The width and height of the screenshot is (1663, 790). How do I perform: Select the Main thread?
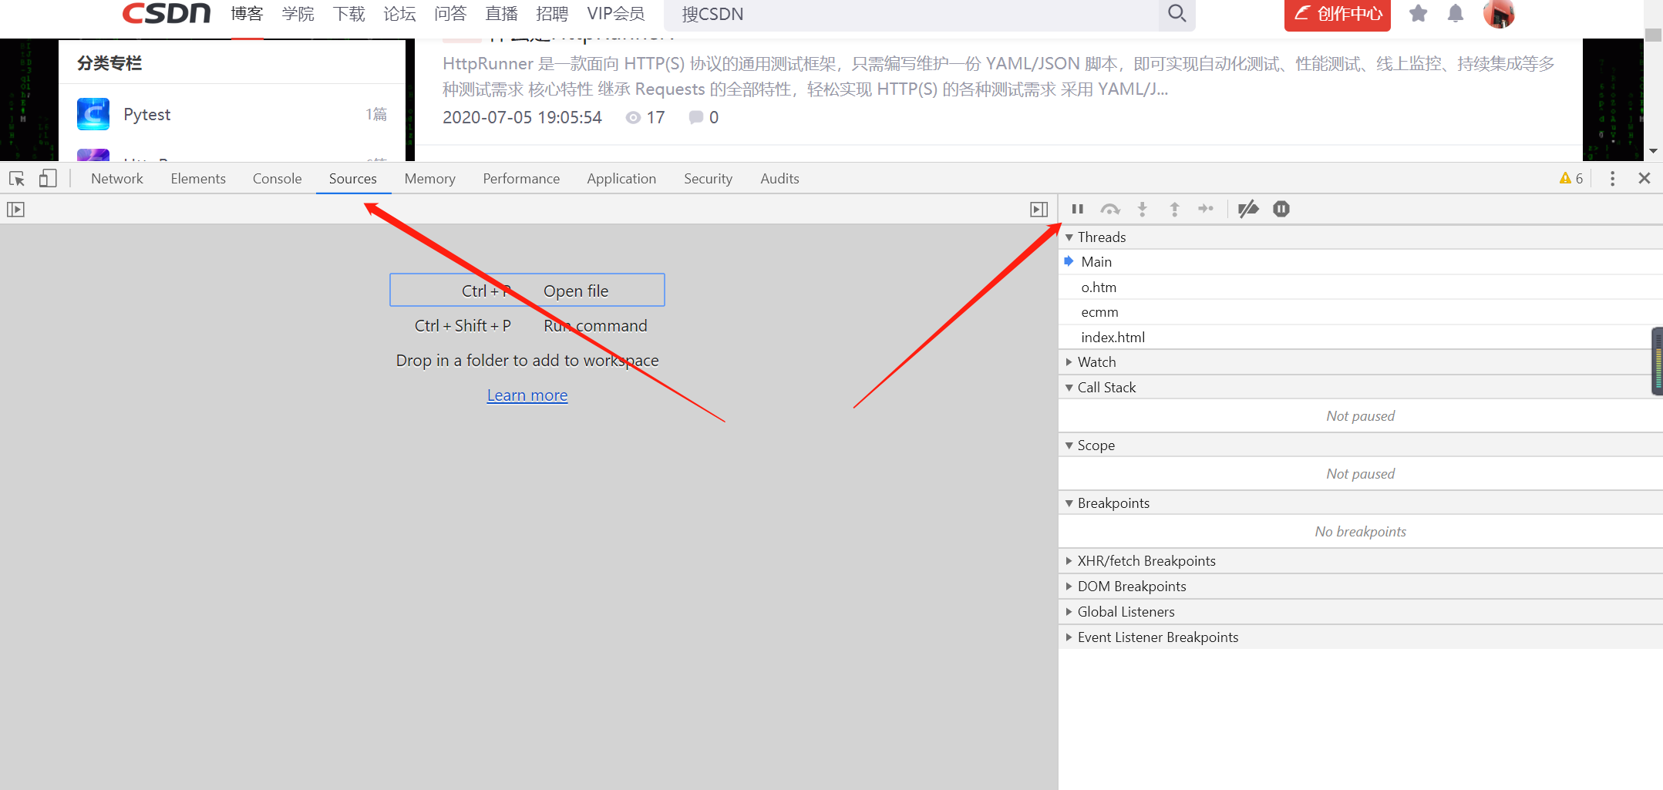(1361, 262)
